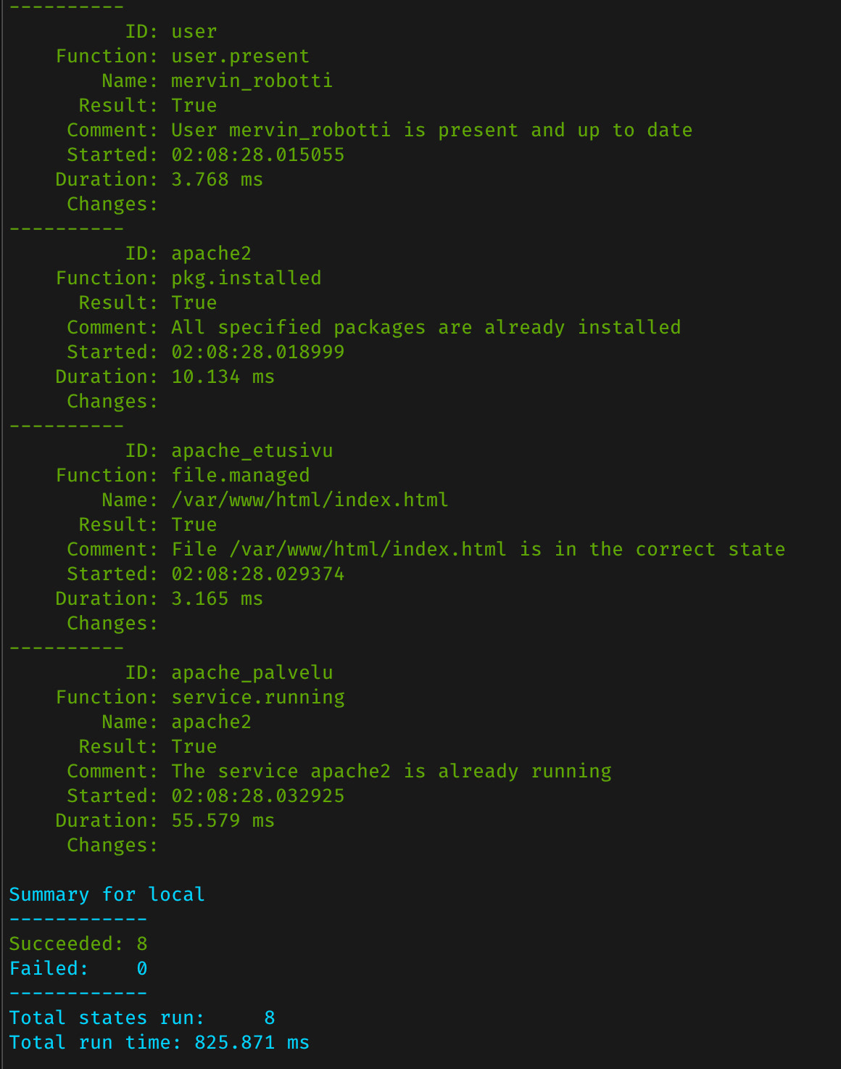Click the user.present function text
Viewport: 841px width, 1069px height.
pos(240,57)
